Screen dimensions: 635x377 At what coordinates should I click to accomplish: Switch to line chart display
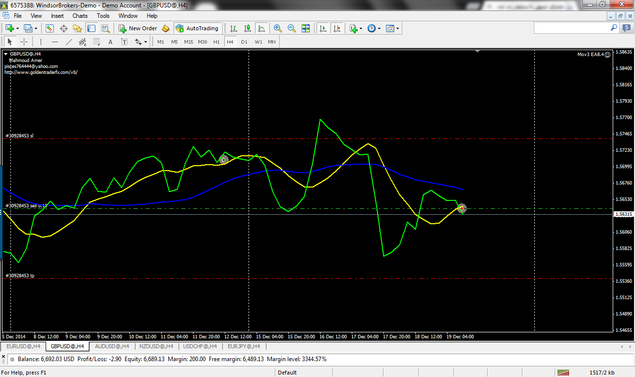[261, 28]
